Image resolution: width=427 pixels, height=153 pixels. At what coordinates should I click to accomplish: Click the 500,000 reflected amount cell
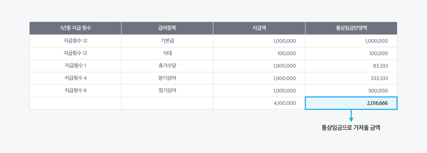click(x=377, y=91)
